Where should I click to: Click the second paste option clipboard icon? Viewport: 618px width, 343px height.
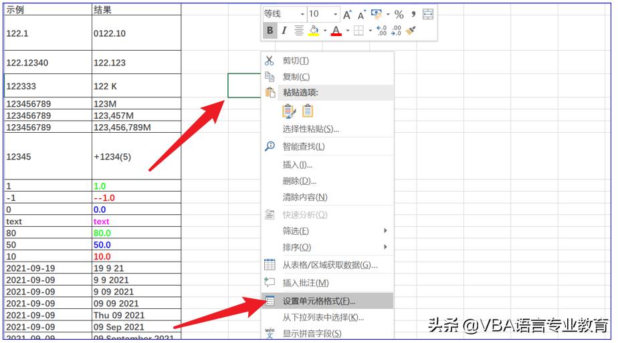tap(308, 111)
